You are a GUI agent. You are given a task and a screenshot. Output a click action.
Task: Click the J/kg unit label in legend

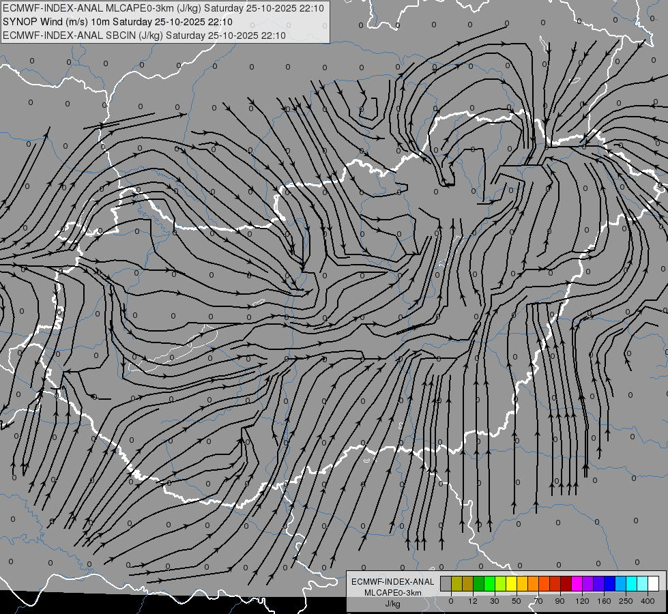tap(392, 604)
